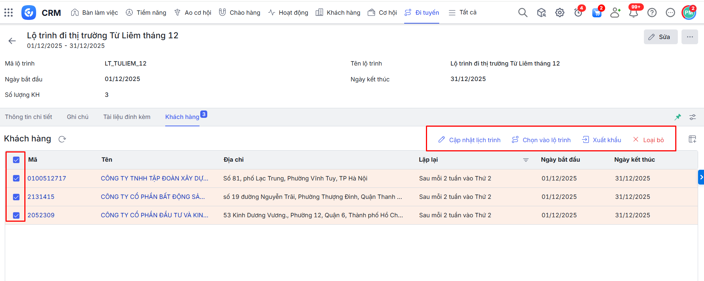Click the green pin icon
Viewport: 704px width, 281px height.
pyautogui.click(x=678, y=117)
